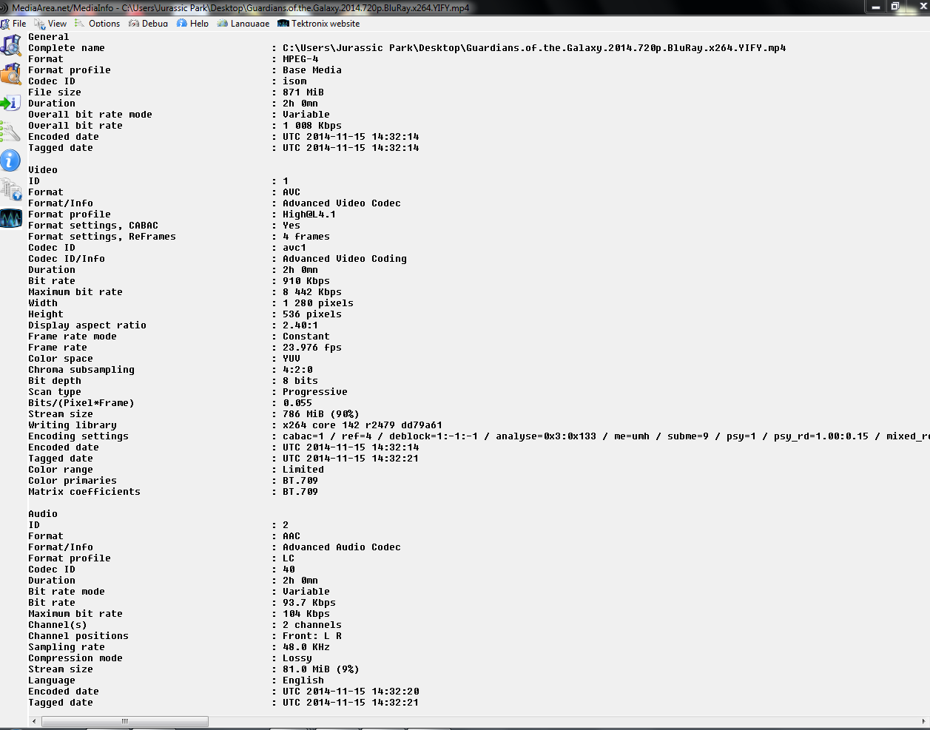Click the 'Base Media' format profile value
Screen dimensions: 930x730
(x=312, y=70)
